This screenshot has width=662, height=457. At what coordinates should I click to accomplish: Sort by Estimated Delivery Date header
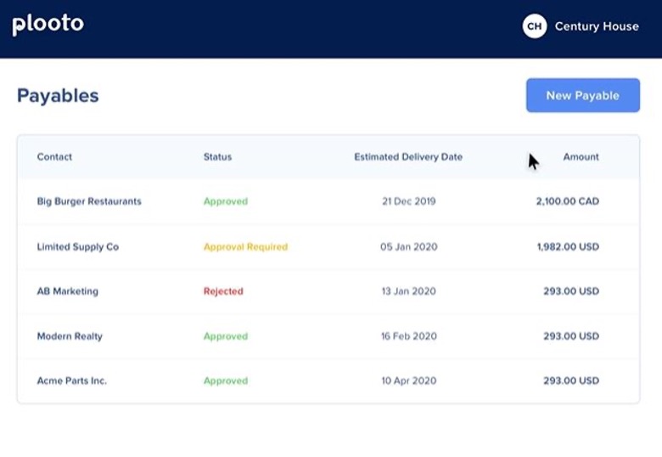[408, 156]
